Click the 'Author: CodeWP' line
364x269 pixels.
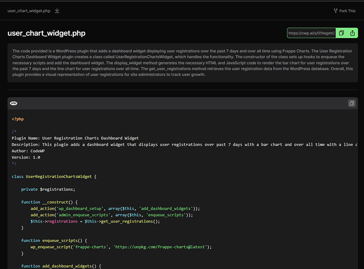tap(28, 151)
